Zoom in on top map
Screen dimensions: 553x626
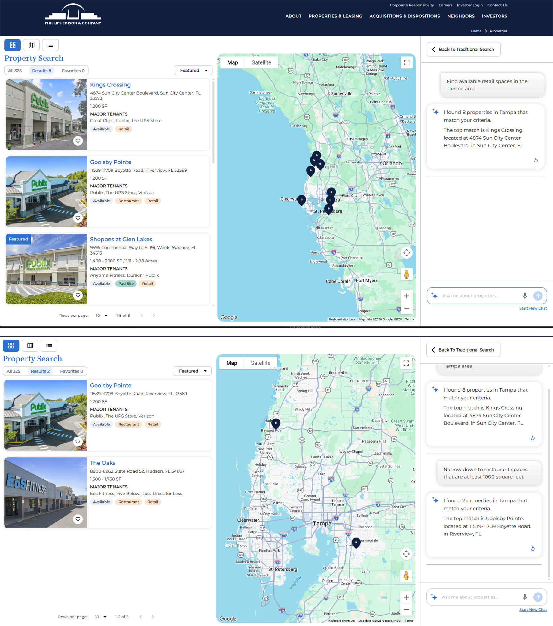click(406, 296)
